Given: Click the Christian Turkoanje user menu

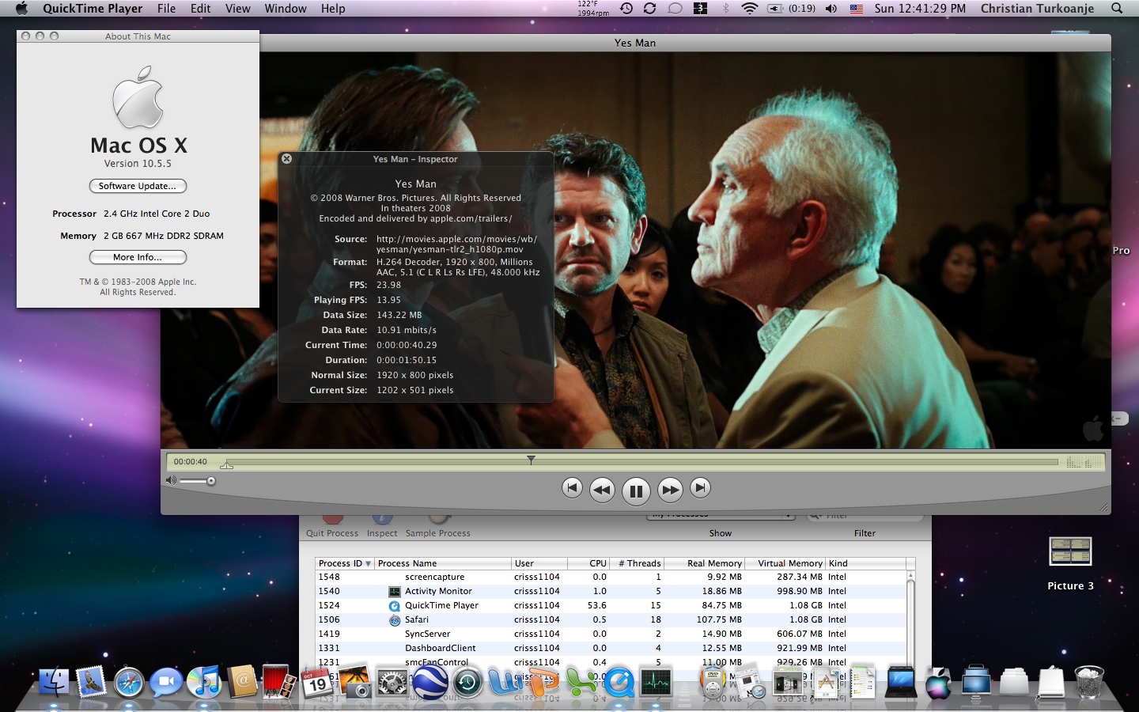Looking at the screenshot, I should 1037,9.
